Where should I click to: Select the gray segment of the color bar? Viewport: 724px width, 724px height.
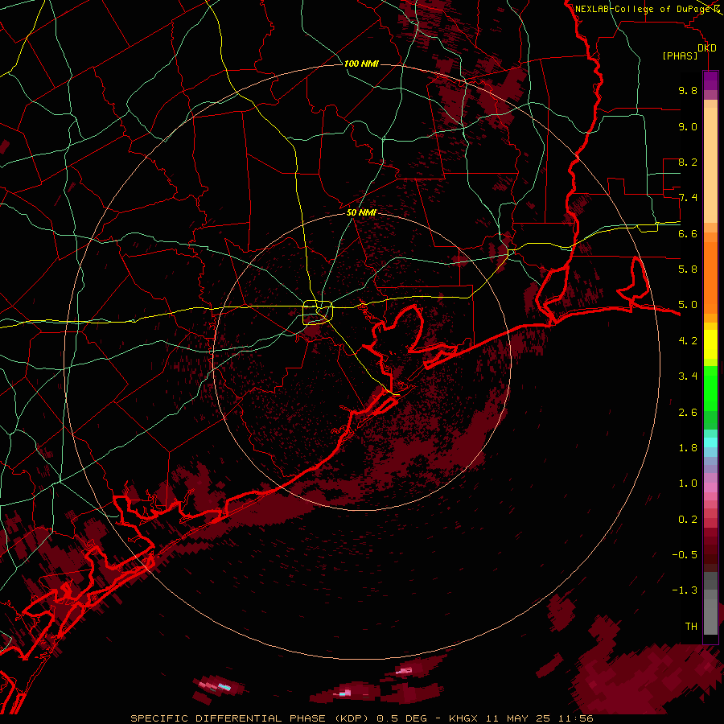(710, 603)
